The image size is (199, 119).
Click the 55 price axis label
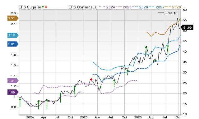(x=185, y=20)
